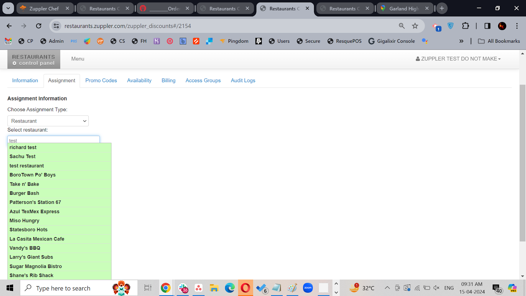Close the Zuppler Chef tab
This screenshot has width=526, height=296.
click(67, 9)
